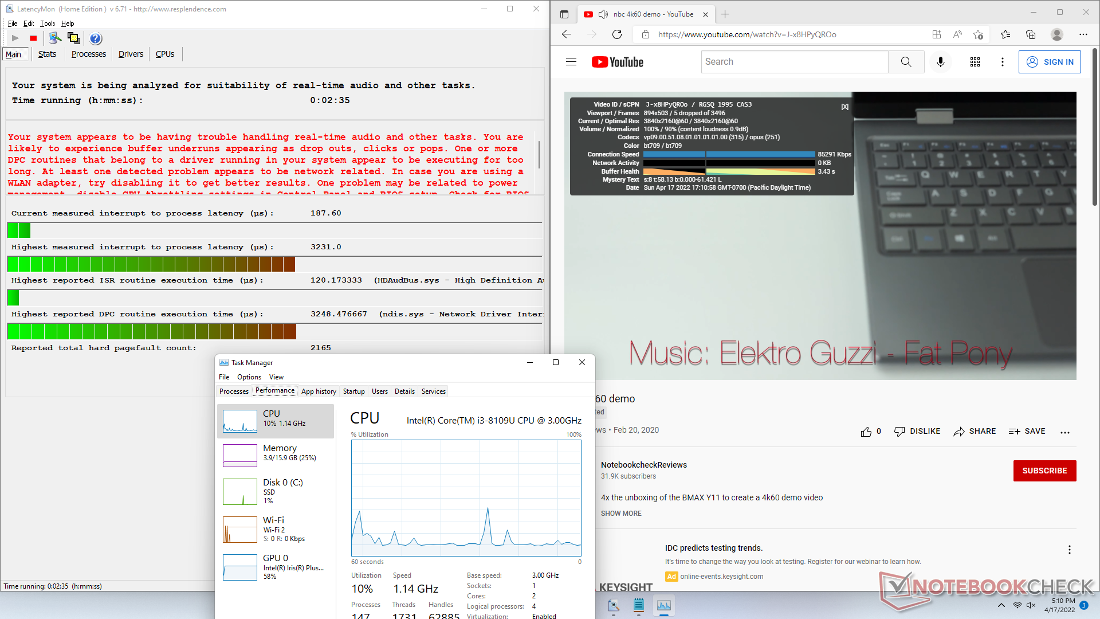Open LatencyMon options computer-with-pen icon
This screenshot has height=619, width=1100.
[x=55, y=38]
